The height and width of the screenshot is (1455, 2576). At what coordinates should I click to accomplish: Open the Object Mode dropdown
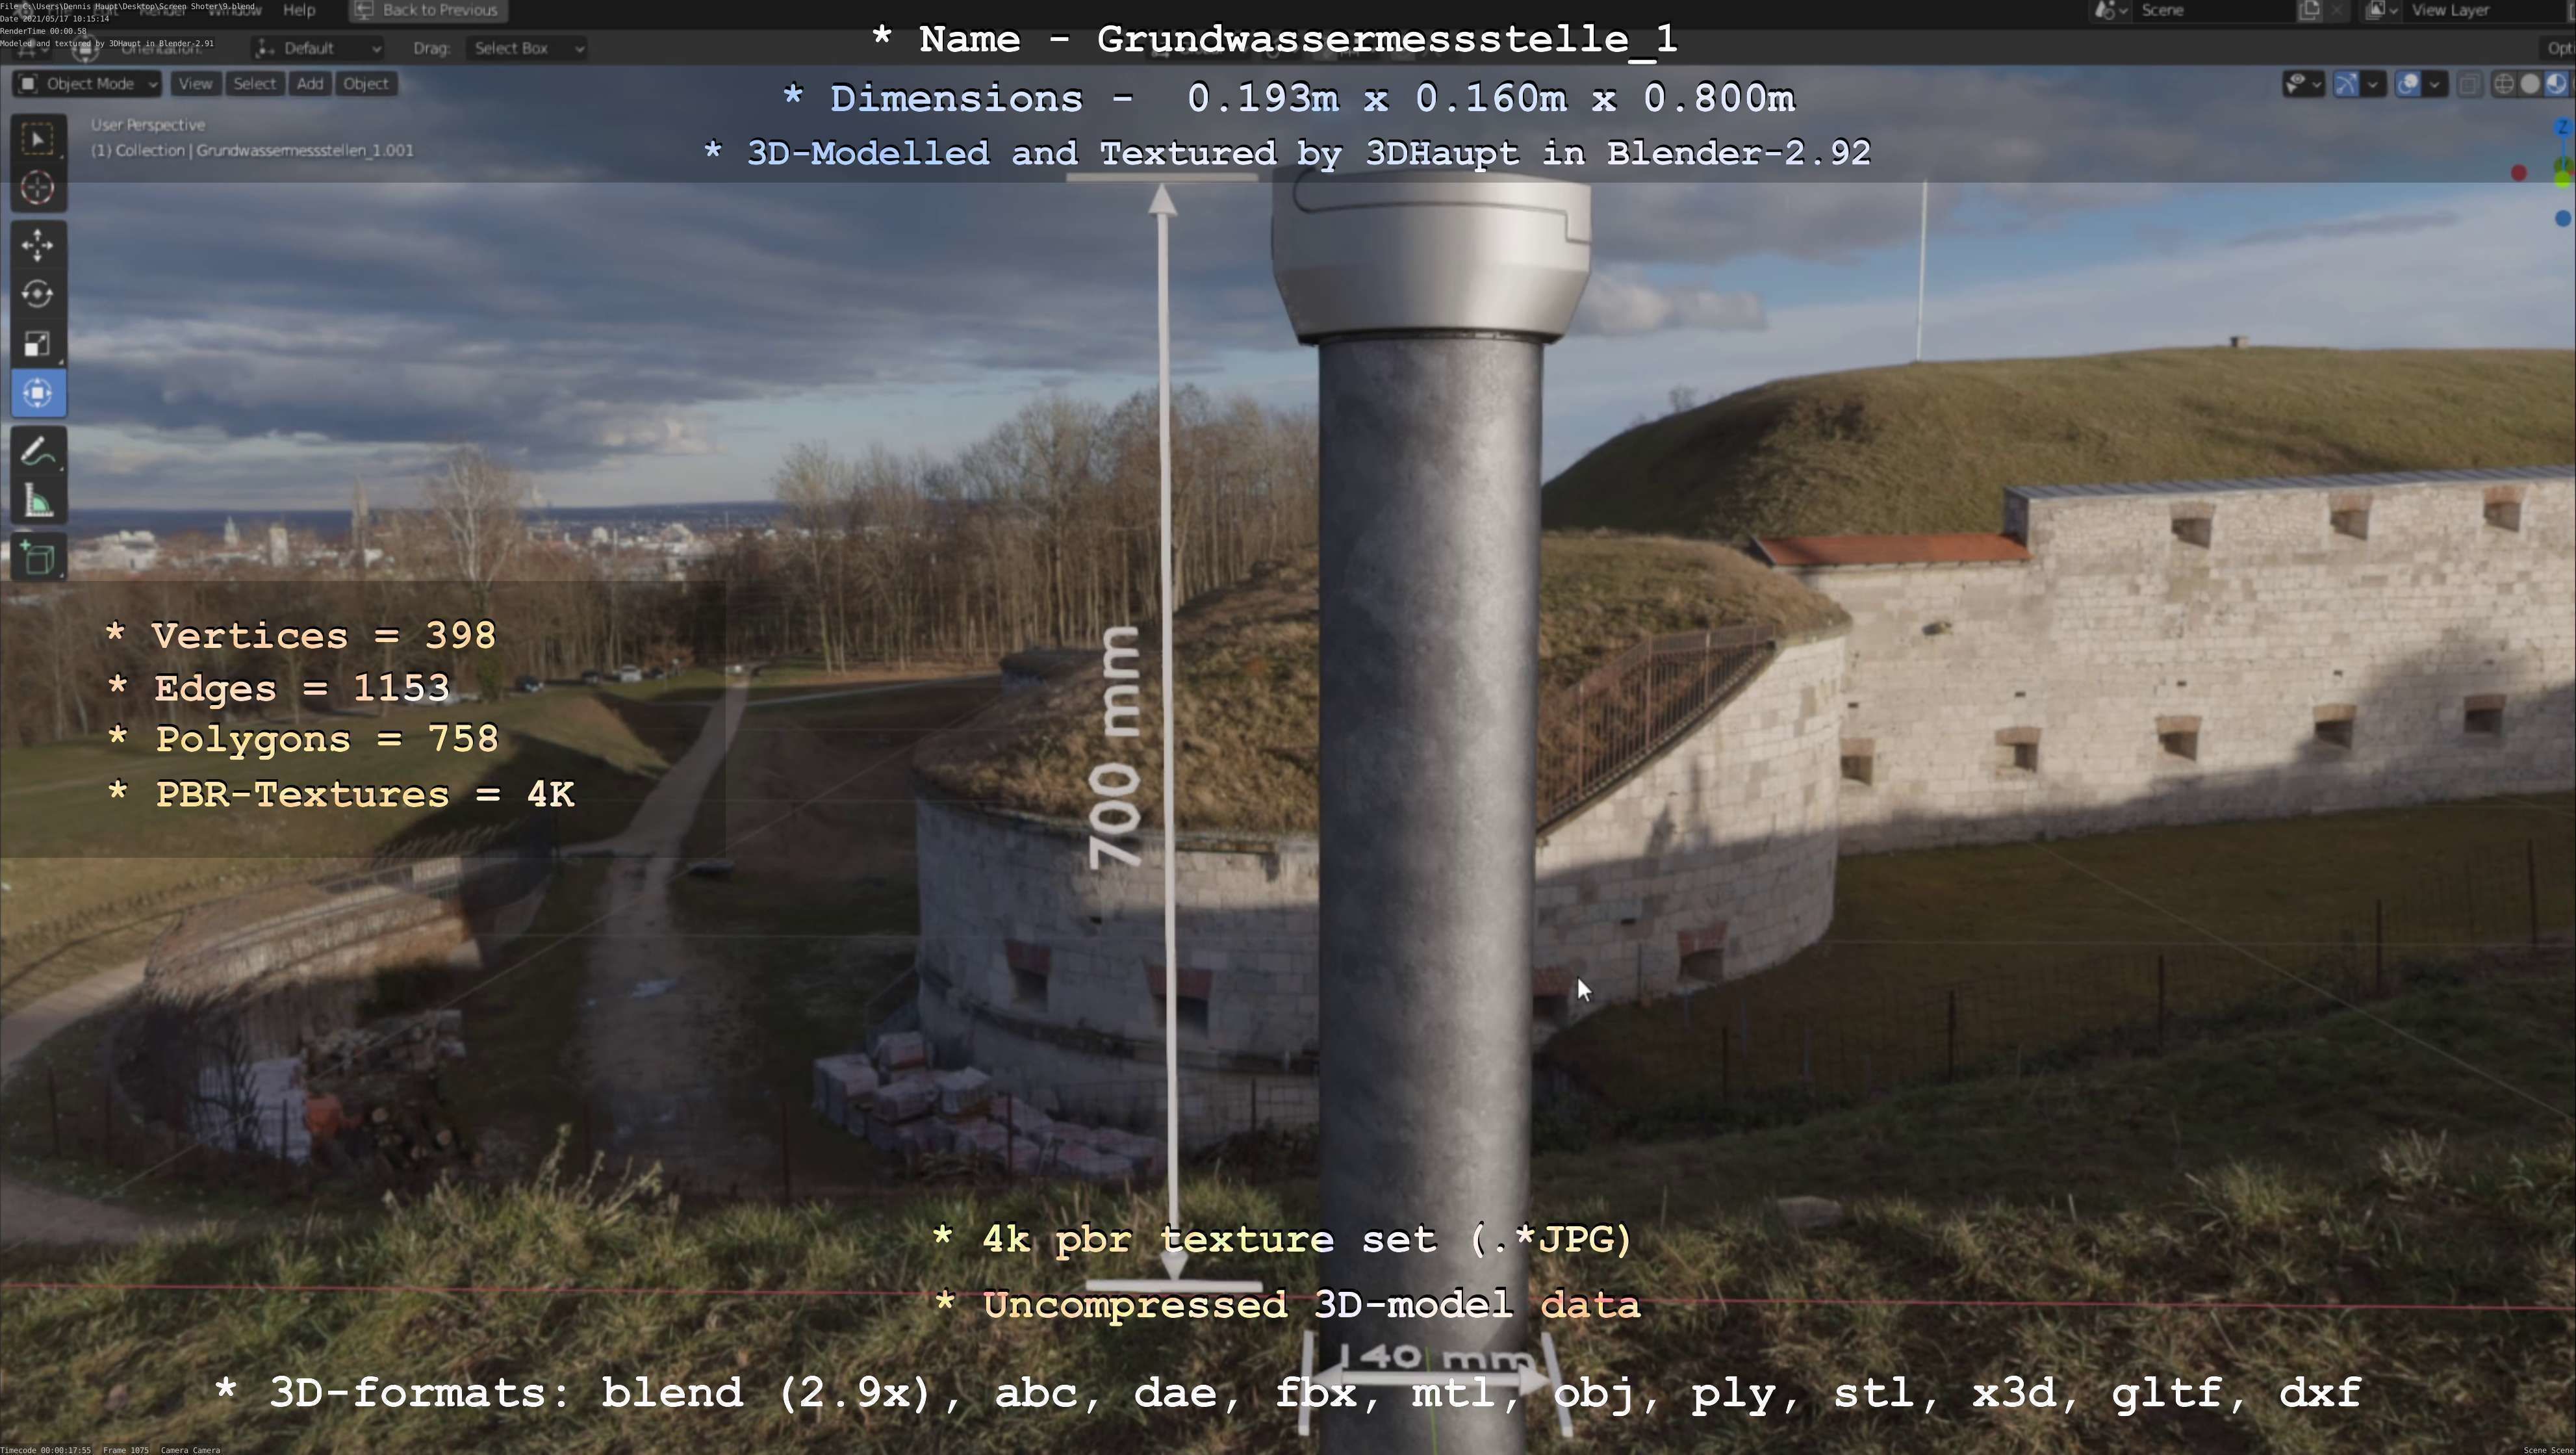pos(87,84)
